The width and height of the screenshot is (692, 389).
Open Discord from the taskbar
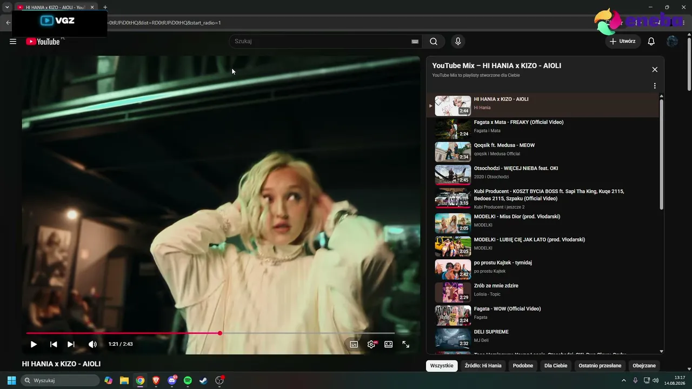click(x=172, y=380)
